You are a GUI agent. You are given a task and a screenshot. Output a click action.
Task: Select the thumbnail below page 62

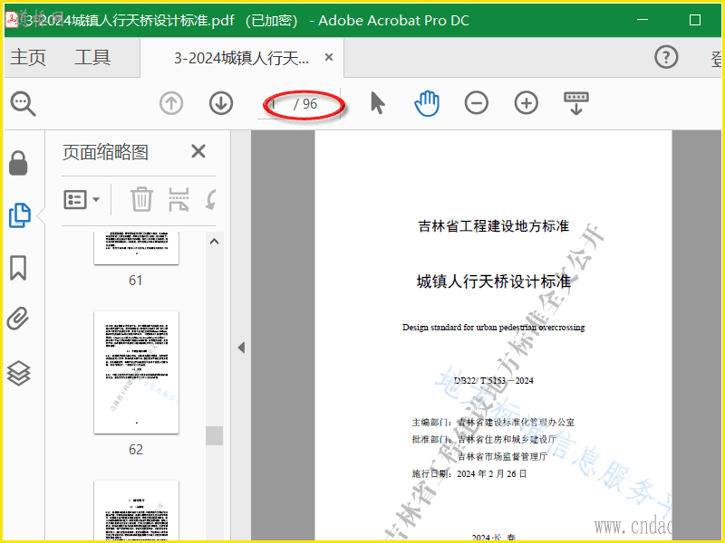tap(136, 510)
